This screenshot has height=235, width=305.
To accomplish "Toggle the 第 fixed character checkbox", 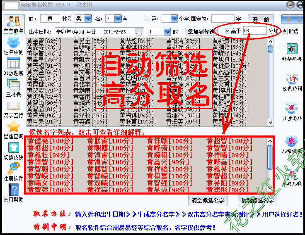I will (x=146, y=19).
